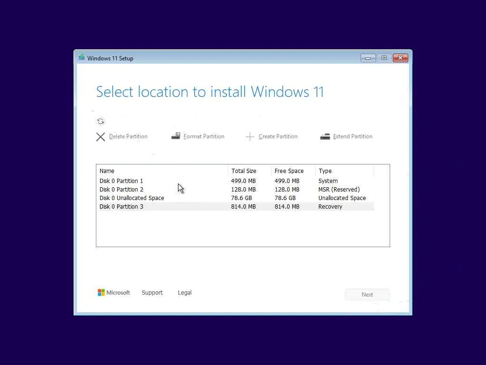This screenshot has height=365, width=486.
Task: Click the Total Size column header
Action: (250, 171)
